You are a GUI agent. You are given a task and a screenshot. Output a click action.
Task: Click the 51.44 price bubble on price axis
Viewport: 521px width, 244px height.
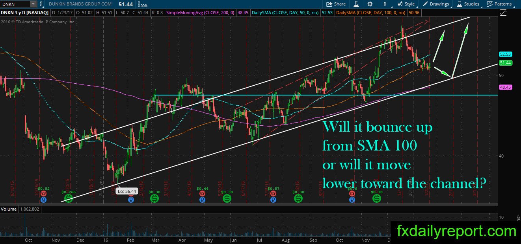click(505, 63)
